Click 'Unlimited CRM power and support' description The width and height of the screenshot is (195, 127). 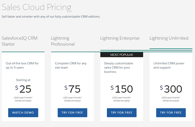[169, 65]
